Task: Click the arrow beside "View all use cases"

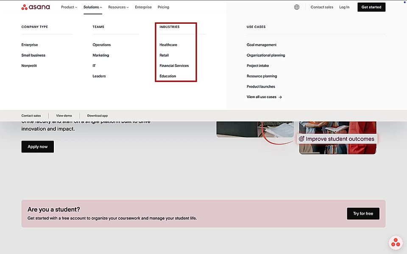Action: [x=280, y=97]
